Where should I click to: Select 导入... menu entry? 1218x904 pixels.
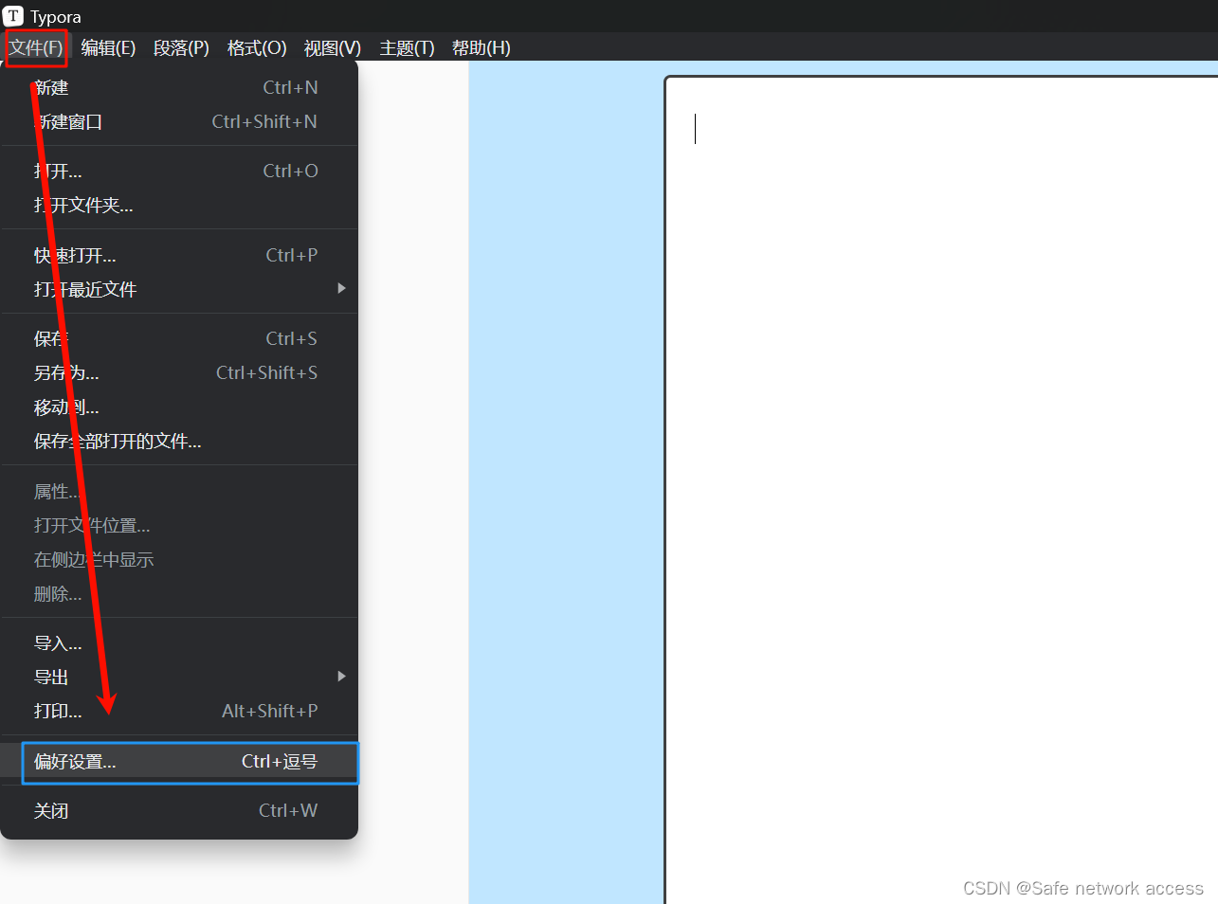(179, 643)
